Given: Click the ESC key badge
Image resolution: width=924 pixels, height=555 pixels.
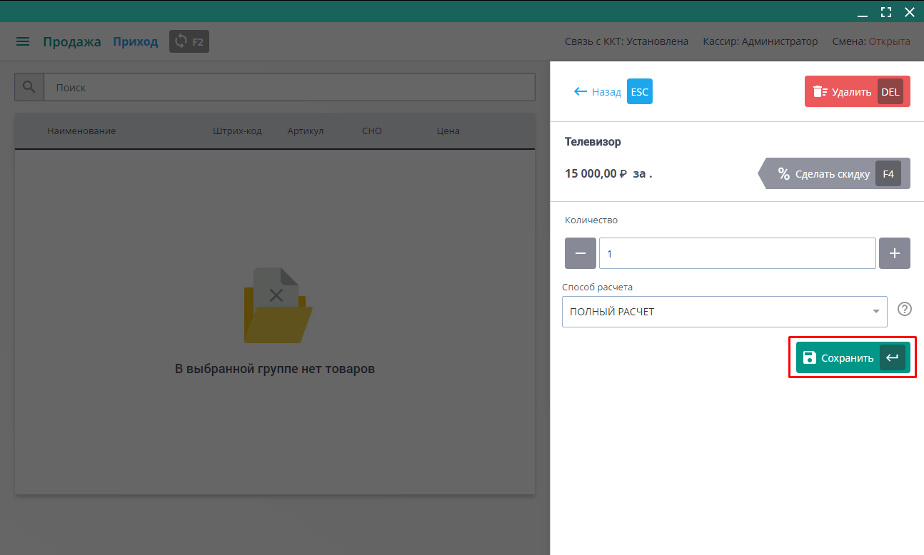Looking at the screenshot, I should tap(640, 91).
